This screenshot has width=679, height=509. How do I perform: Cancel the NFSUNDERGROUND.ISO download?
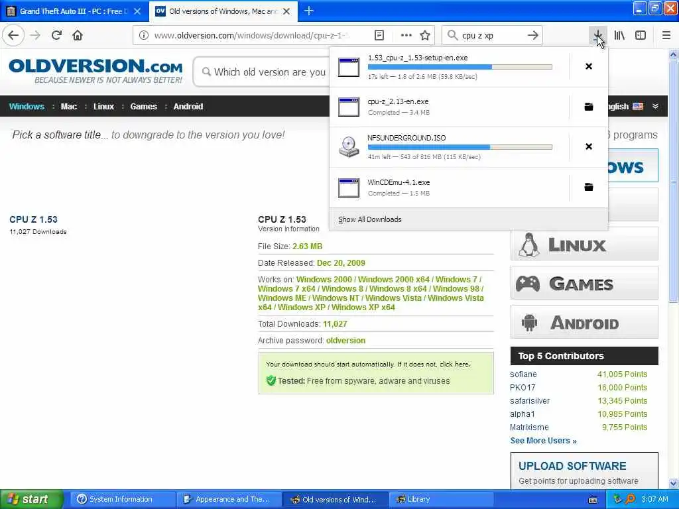[x=589, y=146]
